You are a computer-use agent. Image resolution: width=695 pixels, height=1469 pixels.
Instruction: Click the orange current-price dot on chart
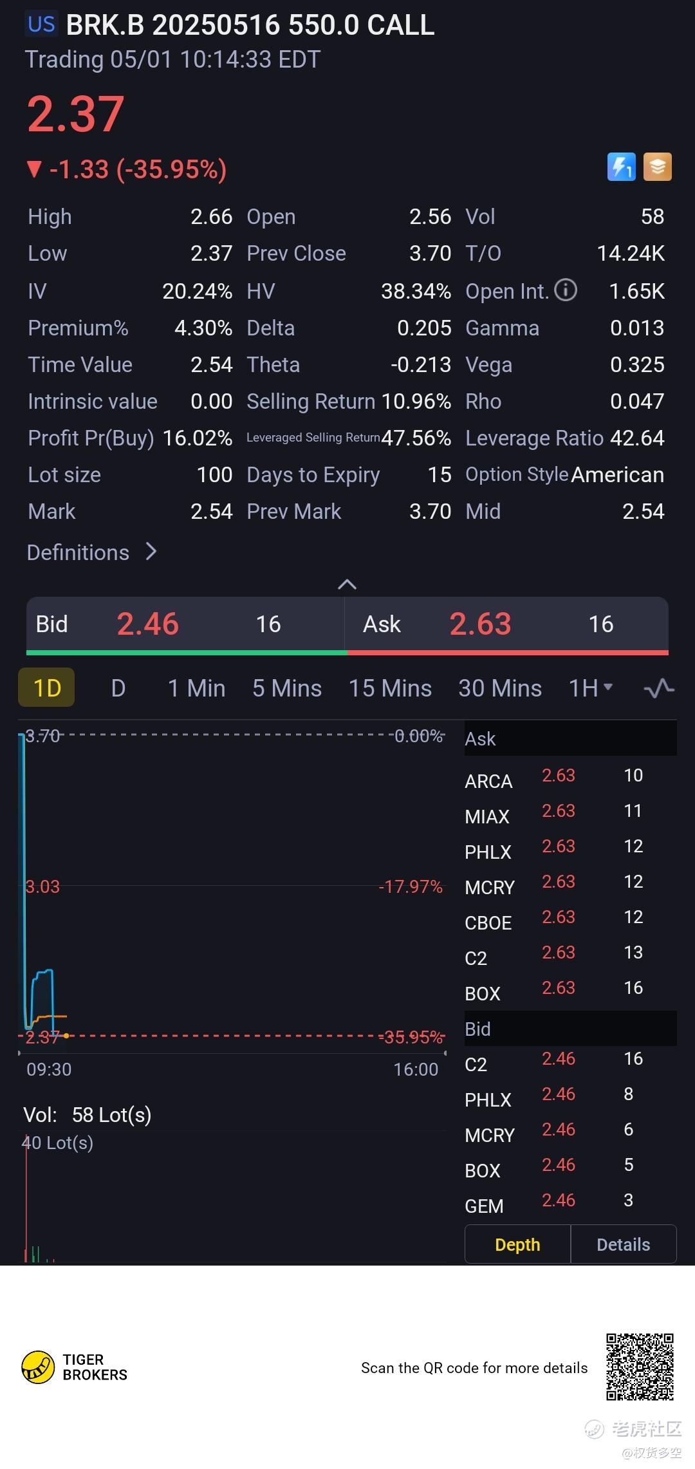pos(66,1036)
